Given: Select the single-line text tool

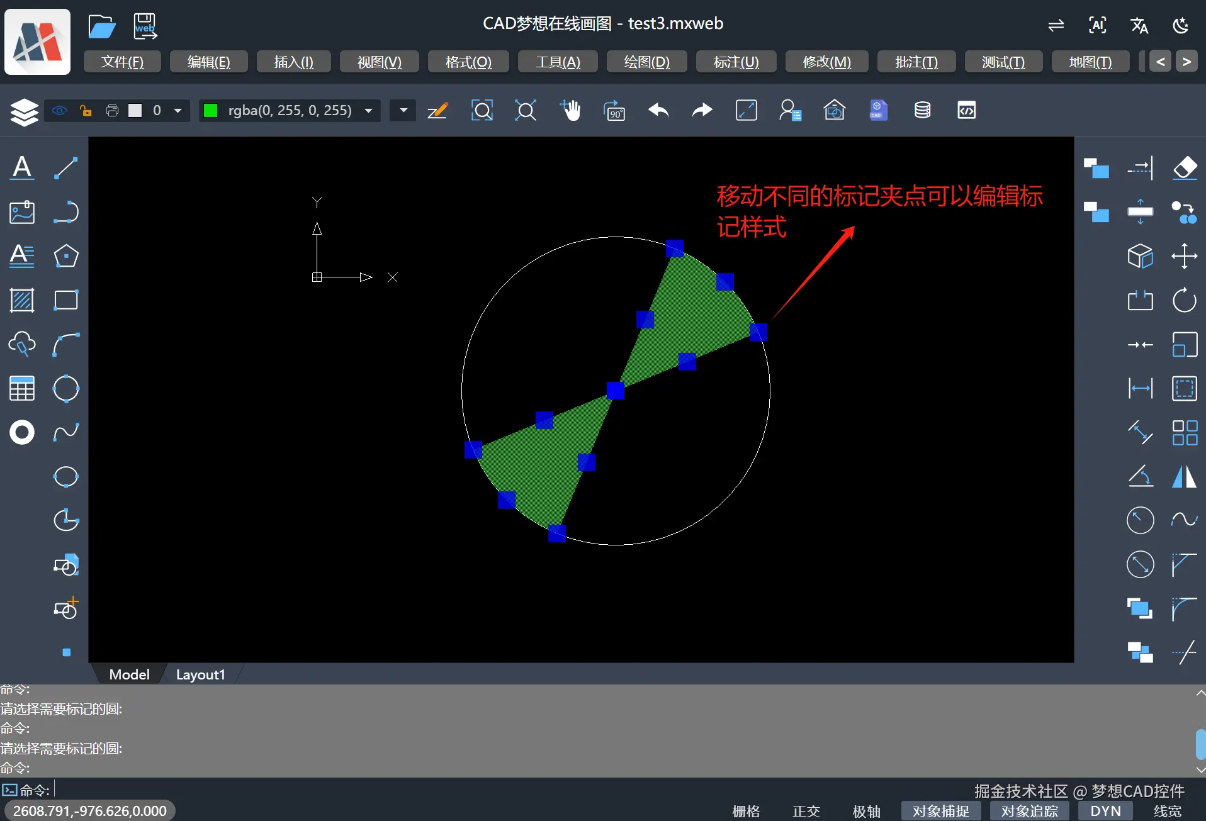Looking at the screenshot, I should [22, 168].
